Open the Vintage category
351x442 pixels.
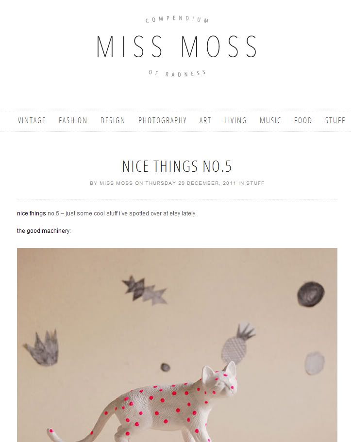(32, 120)
